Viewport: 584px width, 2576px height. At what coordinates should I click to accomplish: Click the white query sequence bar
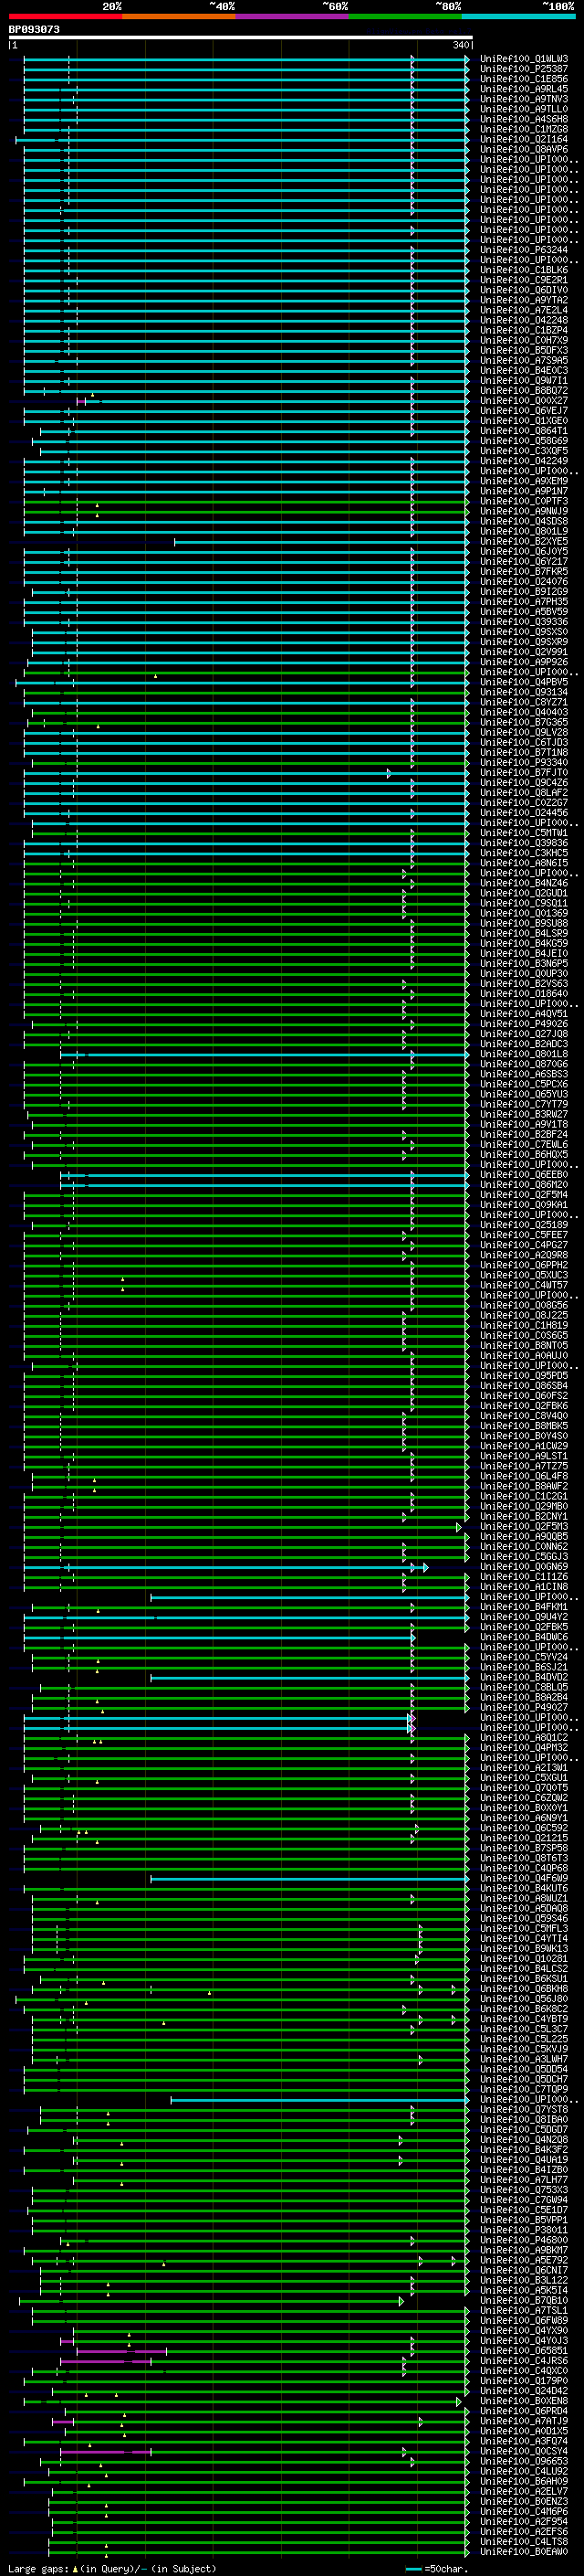coord(241,37)
